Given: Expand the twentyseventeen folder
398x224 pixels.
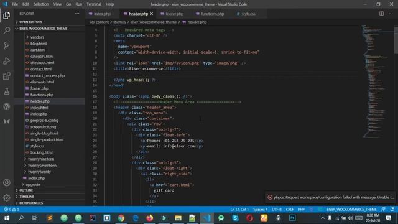Looking at the screenshot, I should point(42,166).
